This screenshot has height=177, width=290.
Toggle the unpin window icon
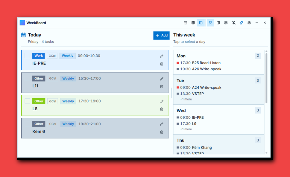[234, 23]
